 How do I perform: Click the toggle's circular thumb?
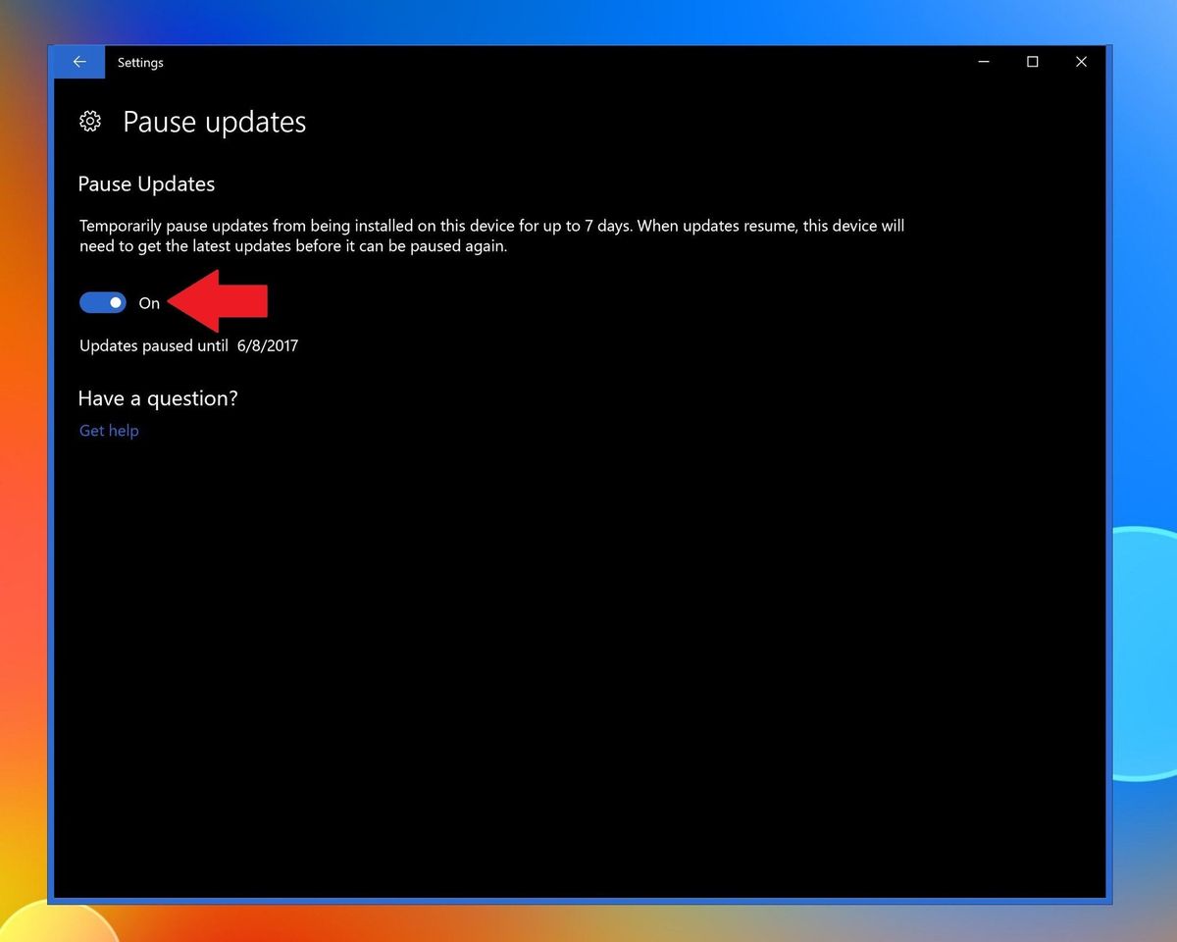[115, 302]
